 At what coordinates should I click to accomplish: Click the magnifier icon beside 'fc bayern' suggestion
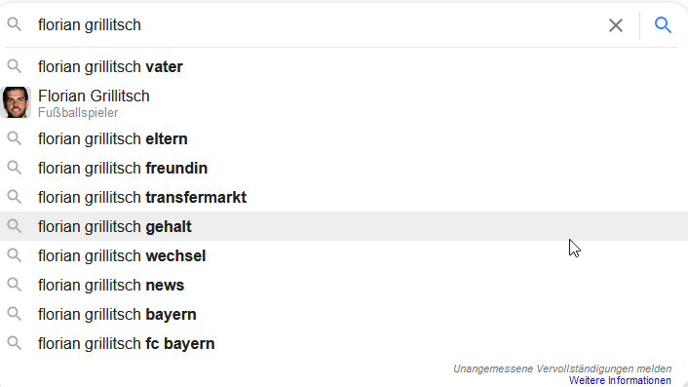[15, 343]
